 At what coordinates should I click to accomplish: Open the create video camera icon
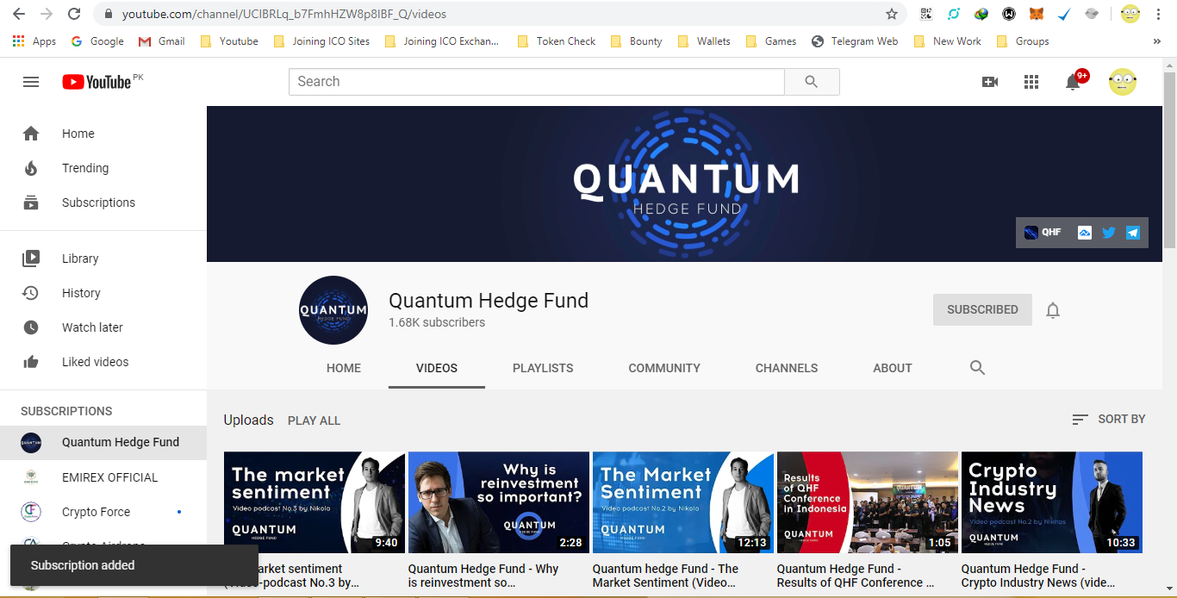tap(990, 82)
